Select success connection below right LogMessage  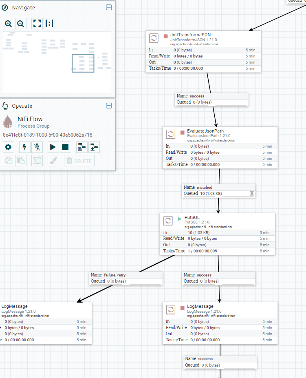[x=220, y=362]
